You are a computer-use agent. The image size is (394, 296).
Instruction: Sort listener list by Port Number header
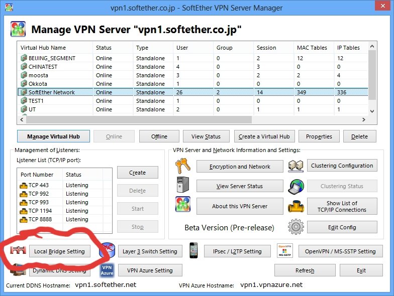(x=40, y=175)
